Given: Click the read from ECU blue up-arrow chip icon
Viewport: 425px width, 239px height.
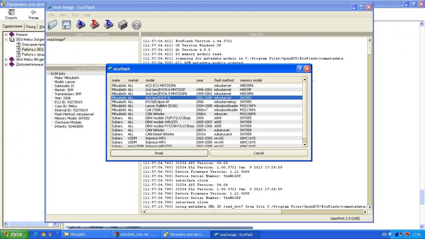Looking at the screenshot, I should pos(81,24).
